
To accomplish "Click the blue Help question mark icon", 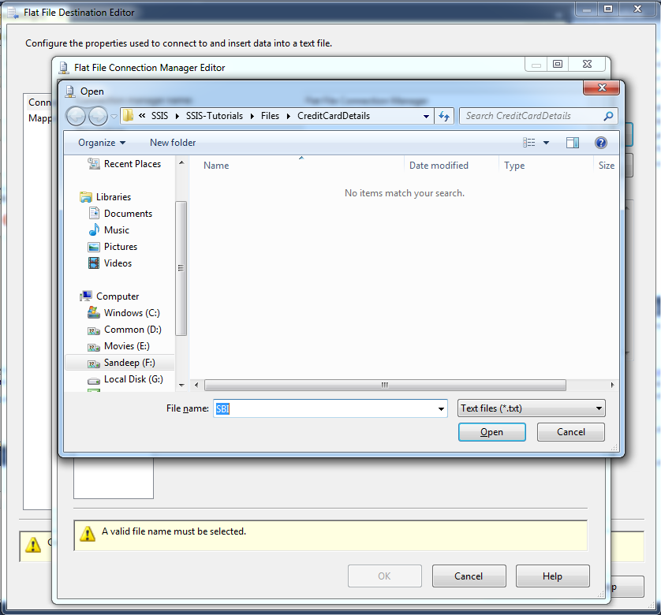I will click(x=601, y=143).
